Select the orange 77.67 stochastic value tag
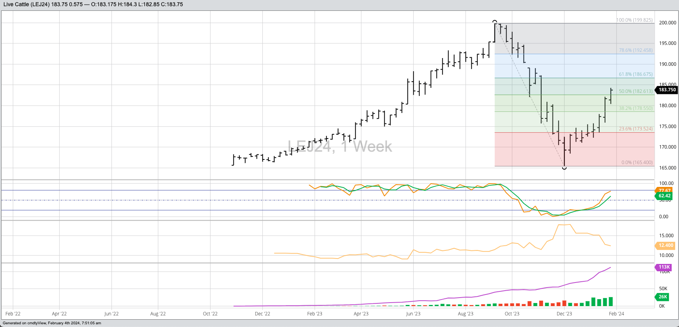The image size is (679, 327). tap(665, 190)
